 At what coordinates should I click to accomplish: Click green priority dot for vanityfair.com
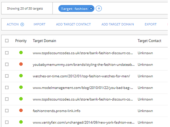coord(21,122)
